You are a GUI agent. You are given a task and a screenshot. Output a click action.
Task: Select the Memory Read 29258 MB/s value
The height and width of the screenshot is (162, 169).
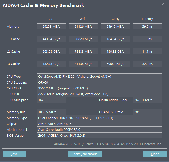click(51, 26)
